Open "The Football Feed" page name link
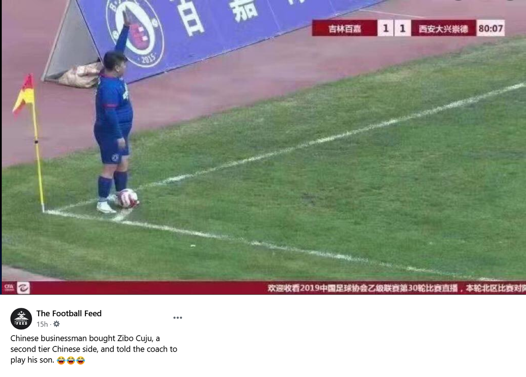 (69, 313)
